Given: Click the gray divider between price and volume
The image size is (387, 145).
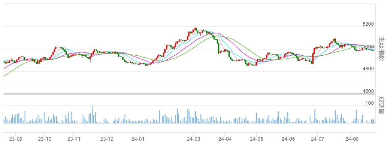Looking at the screenshot, I should 189,94.
